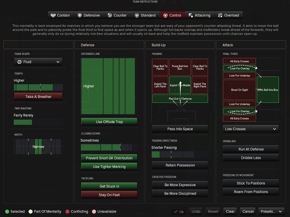The width and height of the screenshot is (290, 217).
Task: Click the Standard mentality icon
Action: click(x=137, y=15)
